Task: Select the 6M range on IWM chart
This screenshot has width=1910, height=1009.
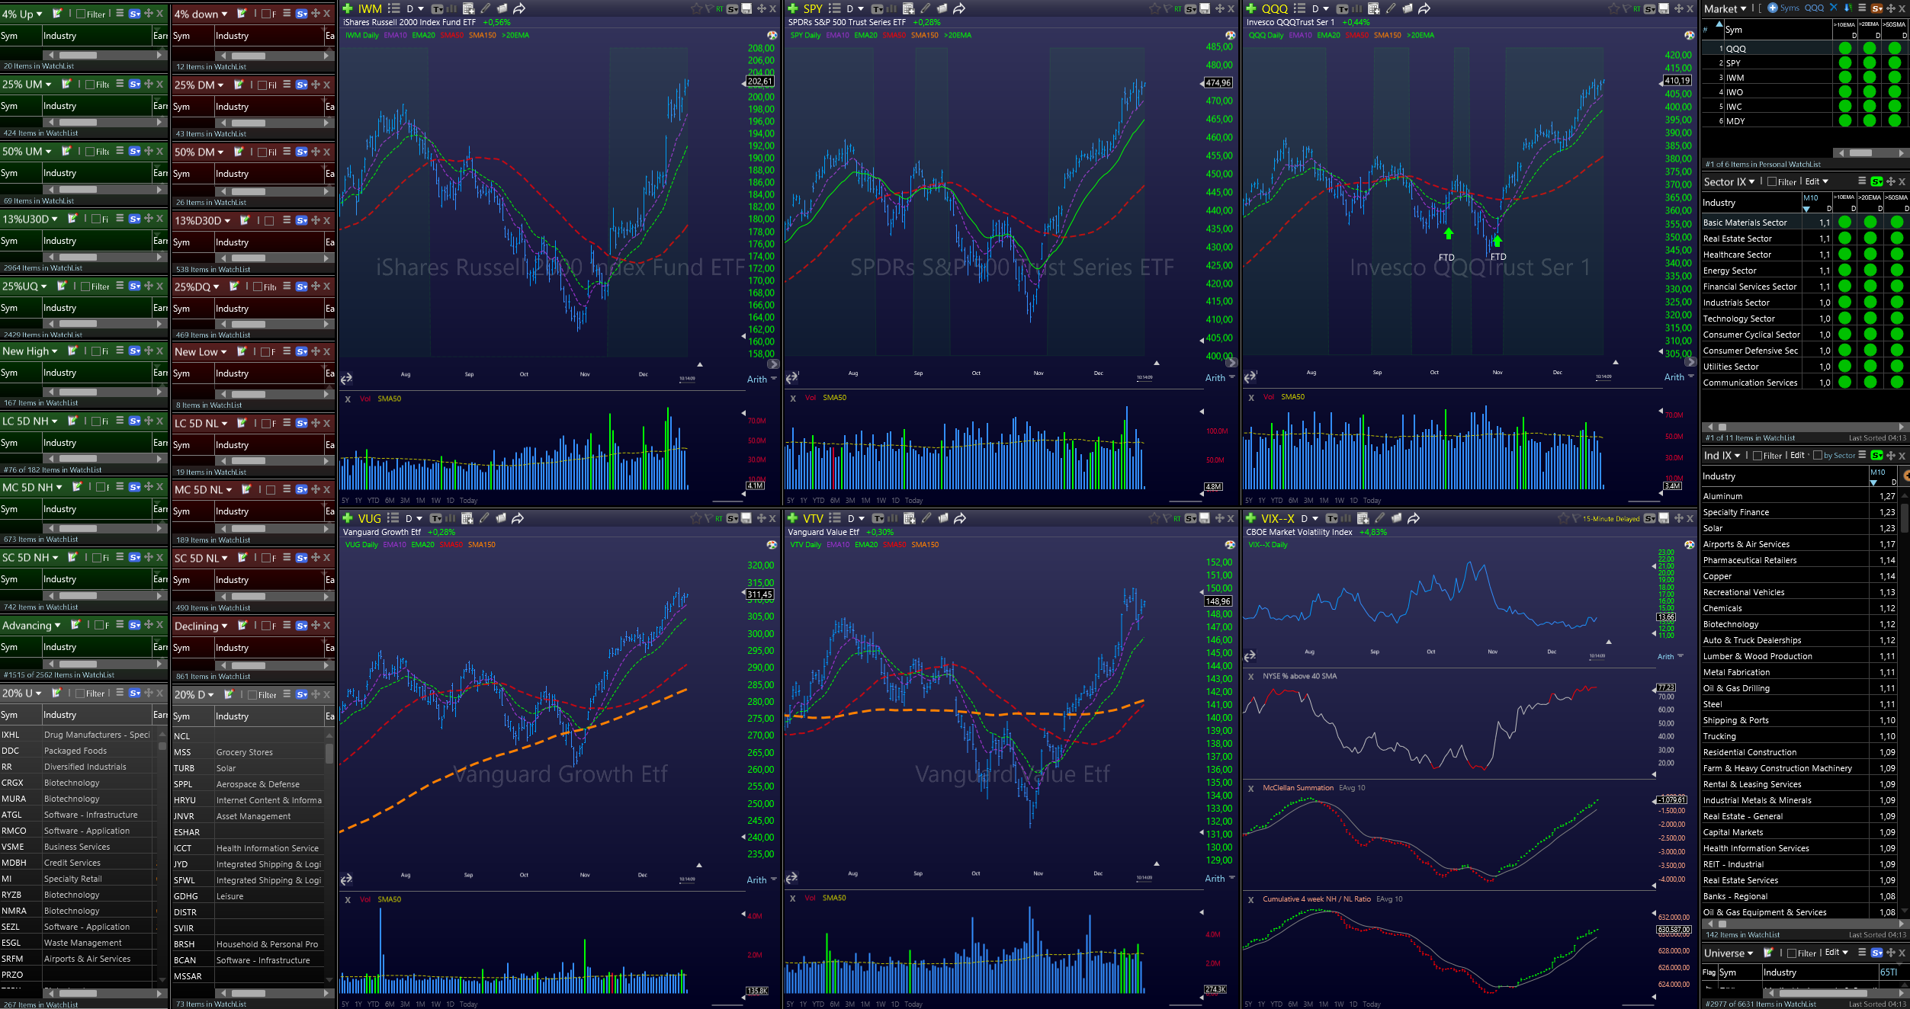Action: pos(390,501)
